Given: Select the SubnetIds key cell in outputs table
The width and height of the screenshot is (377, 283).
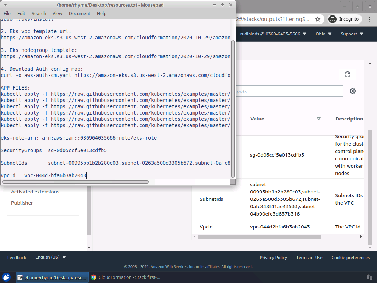Looking at the screenshot, I should [x=211, y=199].
